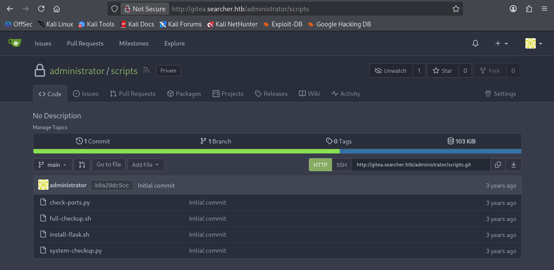Switch clone URL to SSH
The image size is (554, 270).
point(341,165)
